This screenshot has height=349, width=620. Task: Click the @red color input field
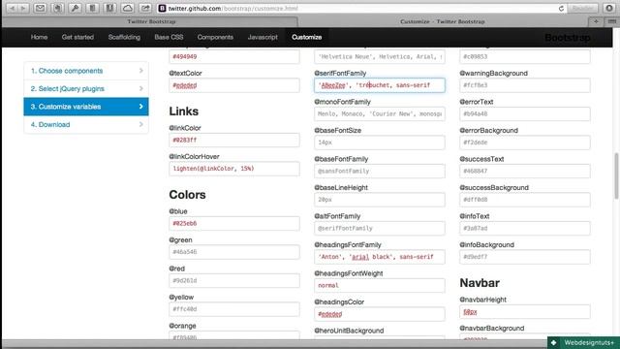click(x=234, y=280)
